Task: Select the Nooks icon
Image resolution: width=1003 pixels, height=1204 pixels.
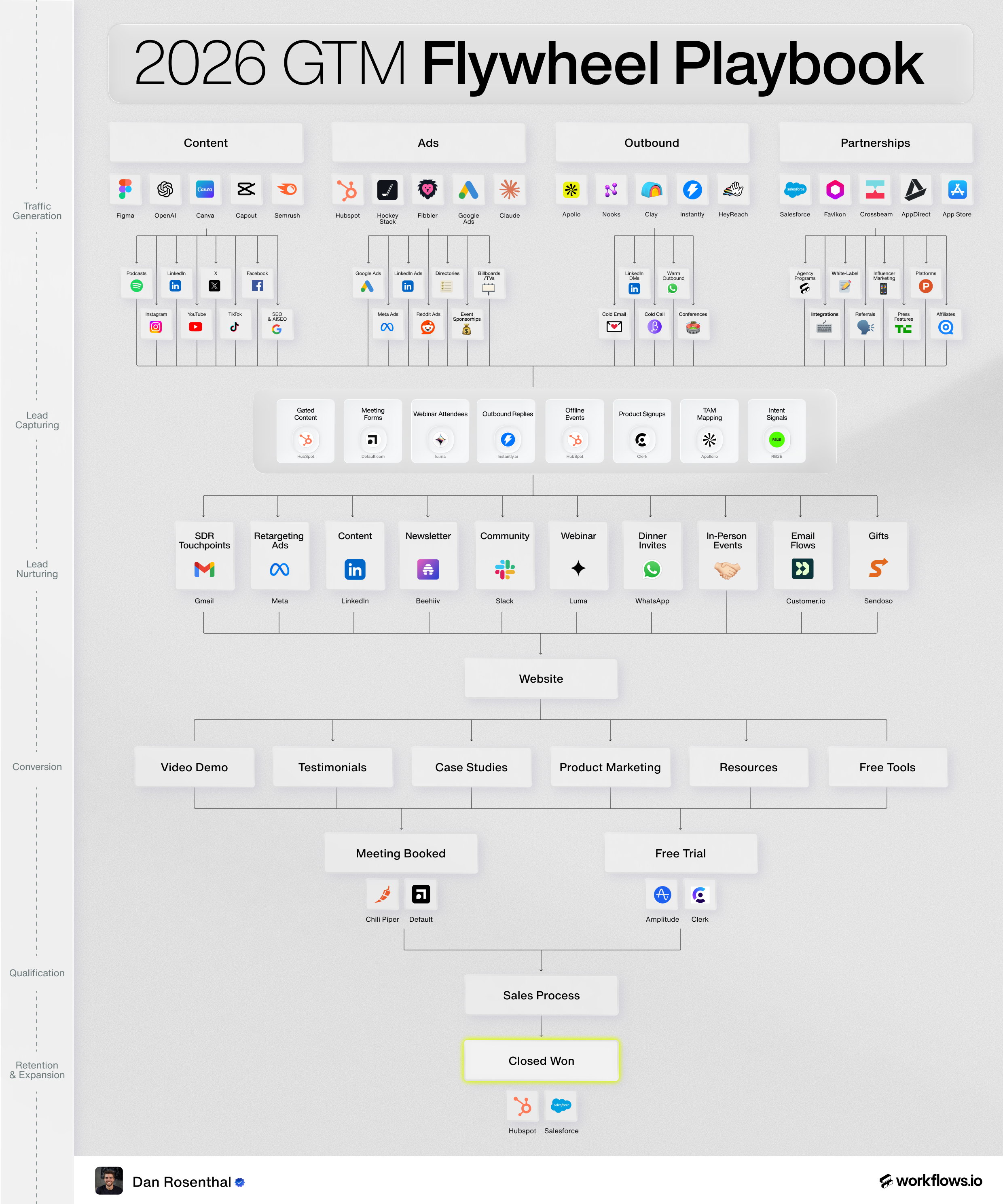Action: [612, 190]
